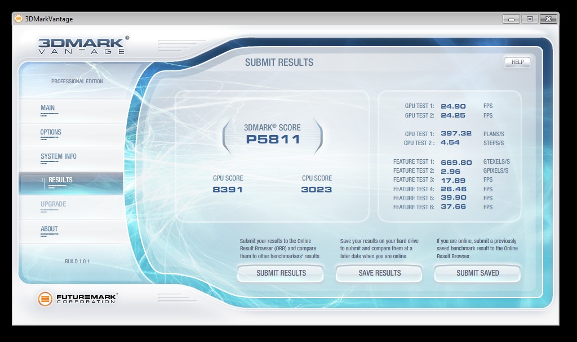This screenshot has width=577, height=342.
Task: Click GPU Test 2 value 24.25
Action: point(453,115)
